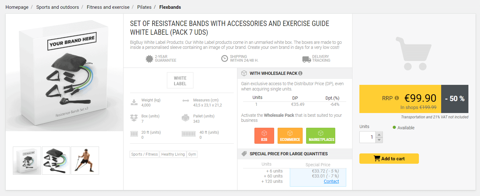Show the man exercising thumbnail image
This screenshot has height=196, width=480.
(x=85, y=161)
